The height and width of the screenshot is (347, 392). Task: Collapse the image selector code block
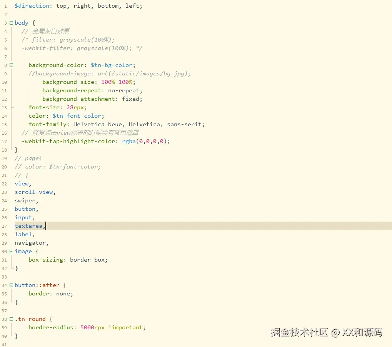11,251
